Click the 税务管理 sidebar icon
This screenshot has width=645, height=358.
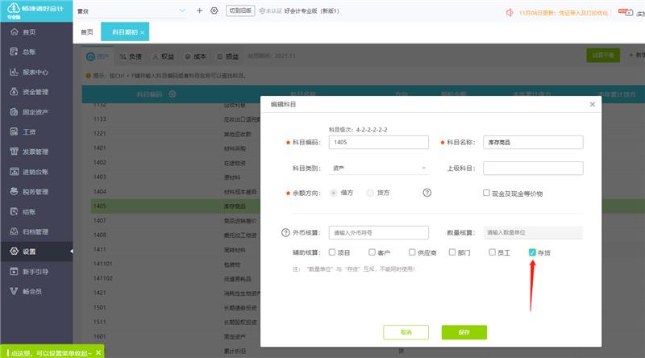(15, 192)
